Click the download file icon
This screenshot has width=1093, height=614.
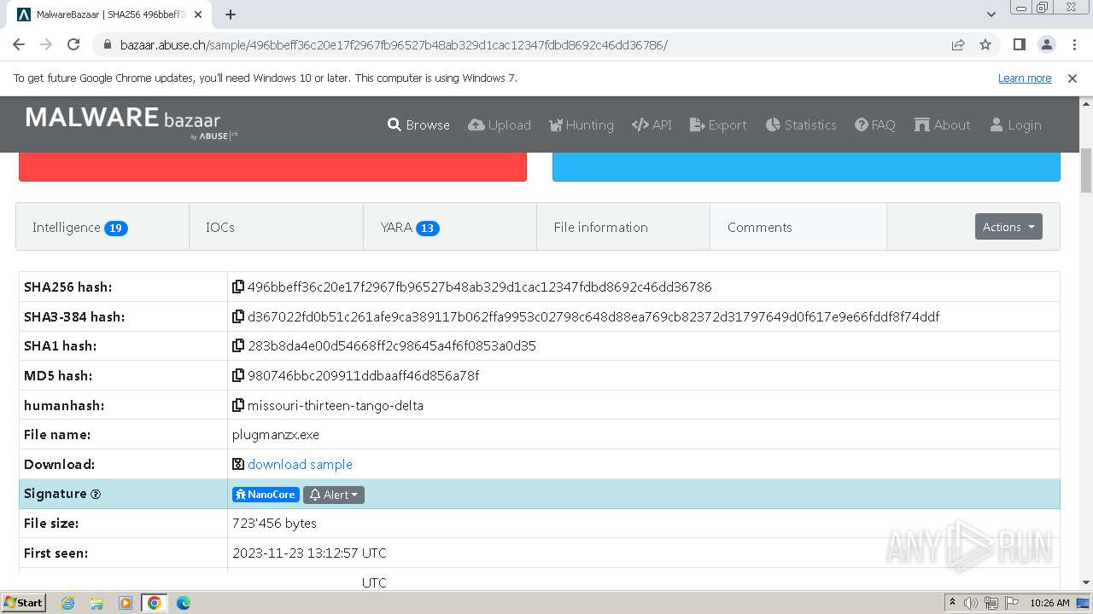coord(238,464)
